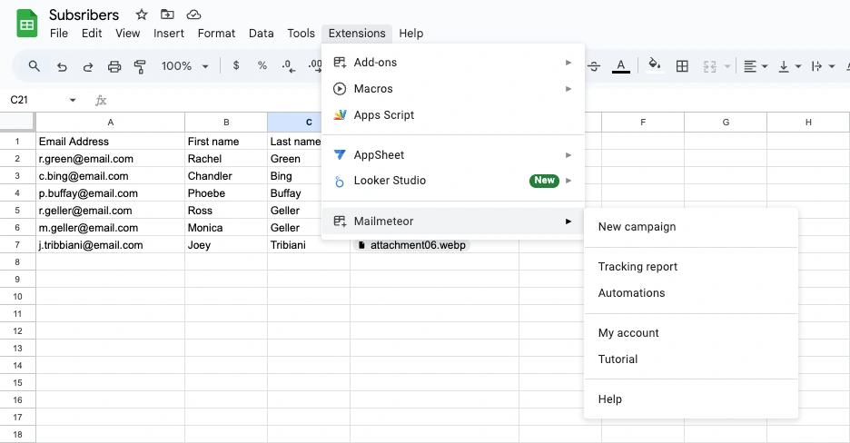Select the cell containing Tribiani

[309, 245]
